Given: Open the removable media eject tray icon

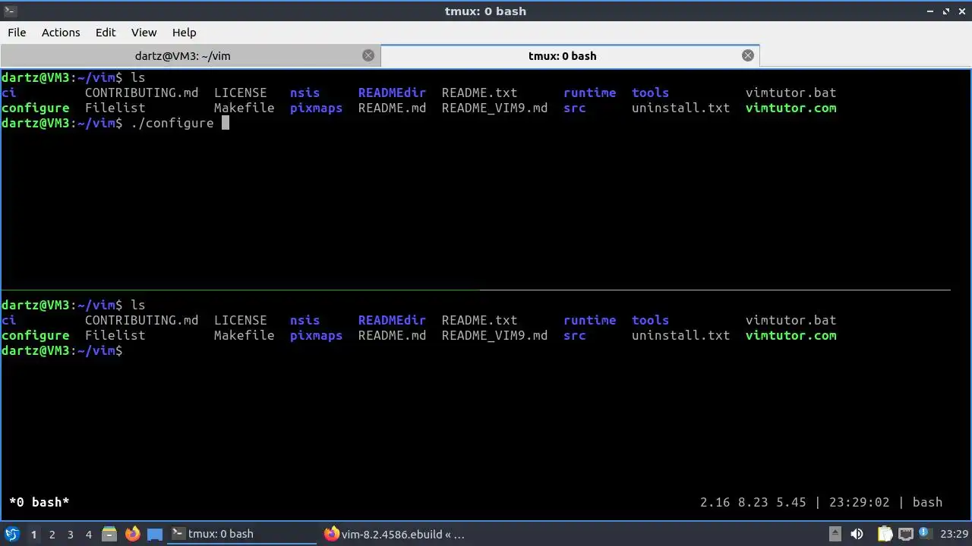Looking at the screenshot, I should pyautogui.click(x=835, y=534).
